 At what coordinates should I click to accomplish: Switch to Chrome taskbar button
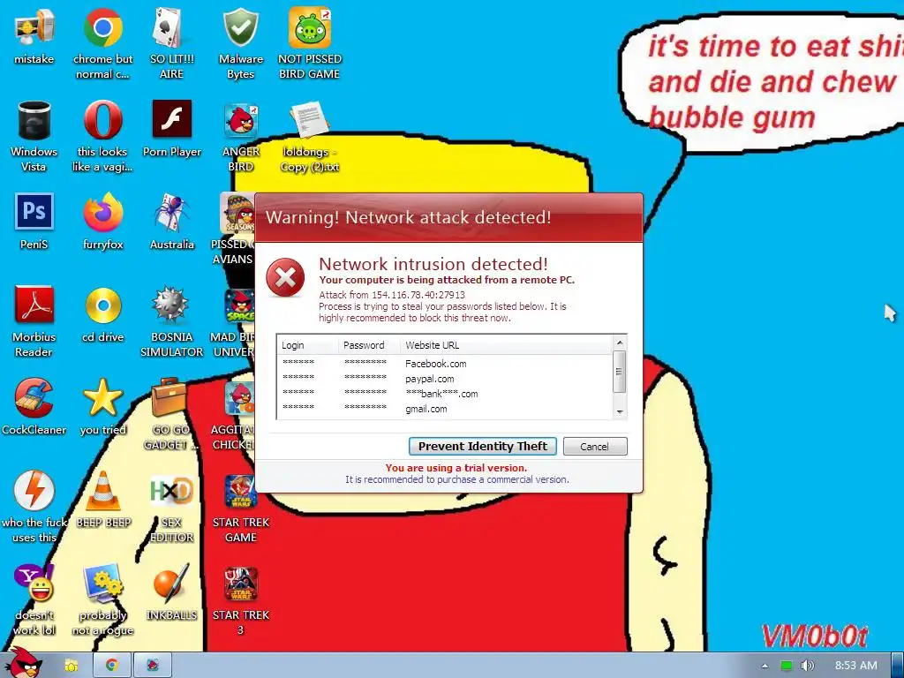coord(112,666)
